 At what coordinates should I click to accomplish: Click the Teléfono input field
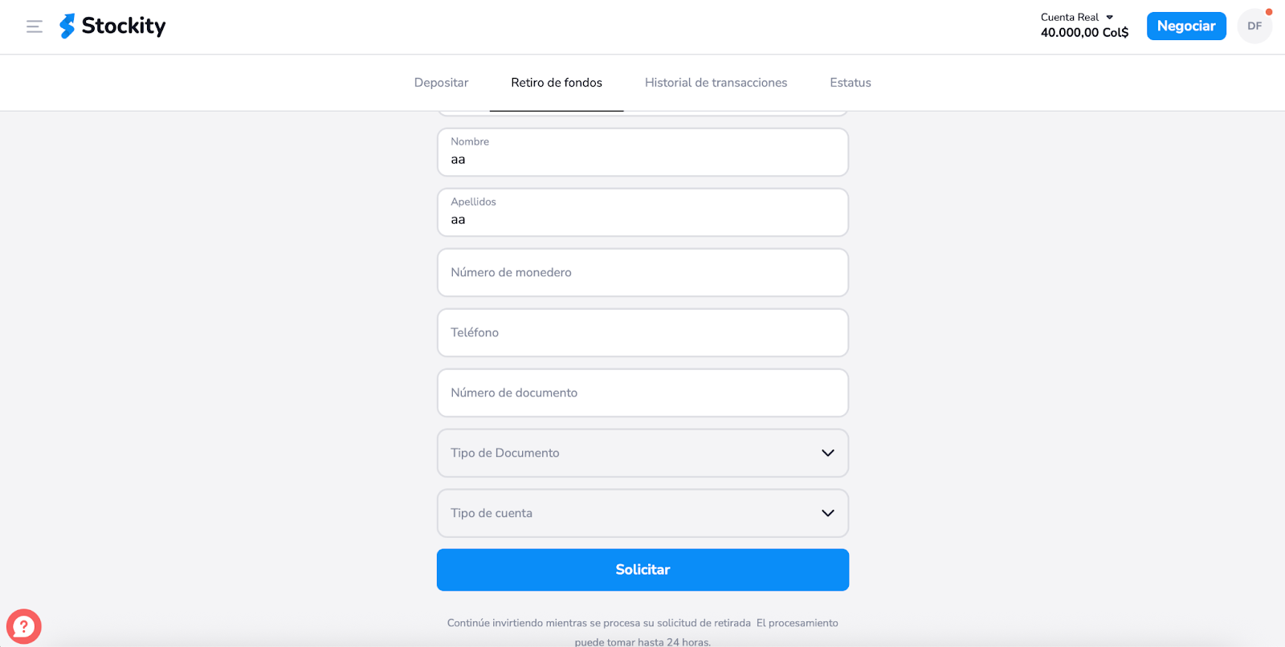[642, 333]
